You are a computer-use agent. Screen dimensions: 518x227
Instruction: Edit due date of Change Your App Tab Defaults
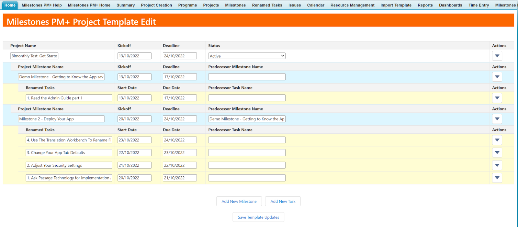(180, 152)
